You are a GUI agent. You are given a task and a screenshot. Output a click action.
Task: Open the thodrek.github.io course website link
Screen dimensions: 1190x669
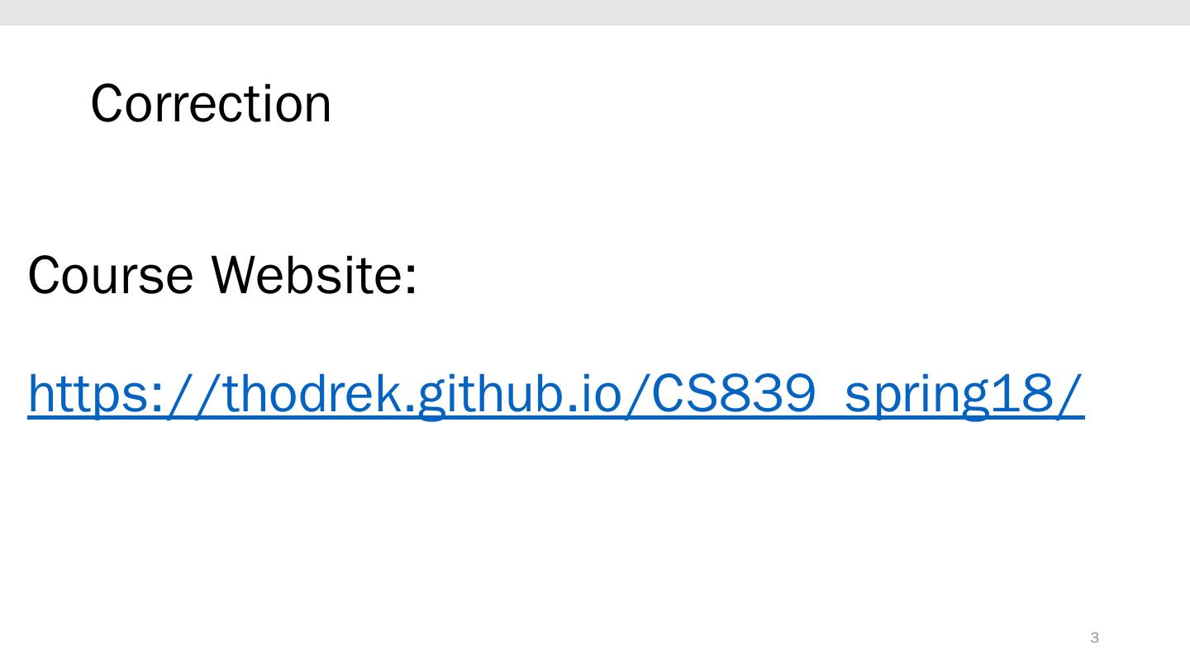click(555, 394)
